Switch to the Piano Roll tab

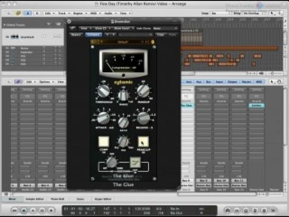pyautogui.click(x=57, y=199)
